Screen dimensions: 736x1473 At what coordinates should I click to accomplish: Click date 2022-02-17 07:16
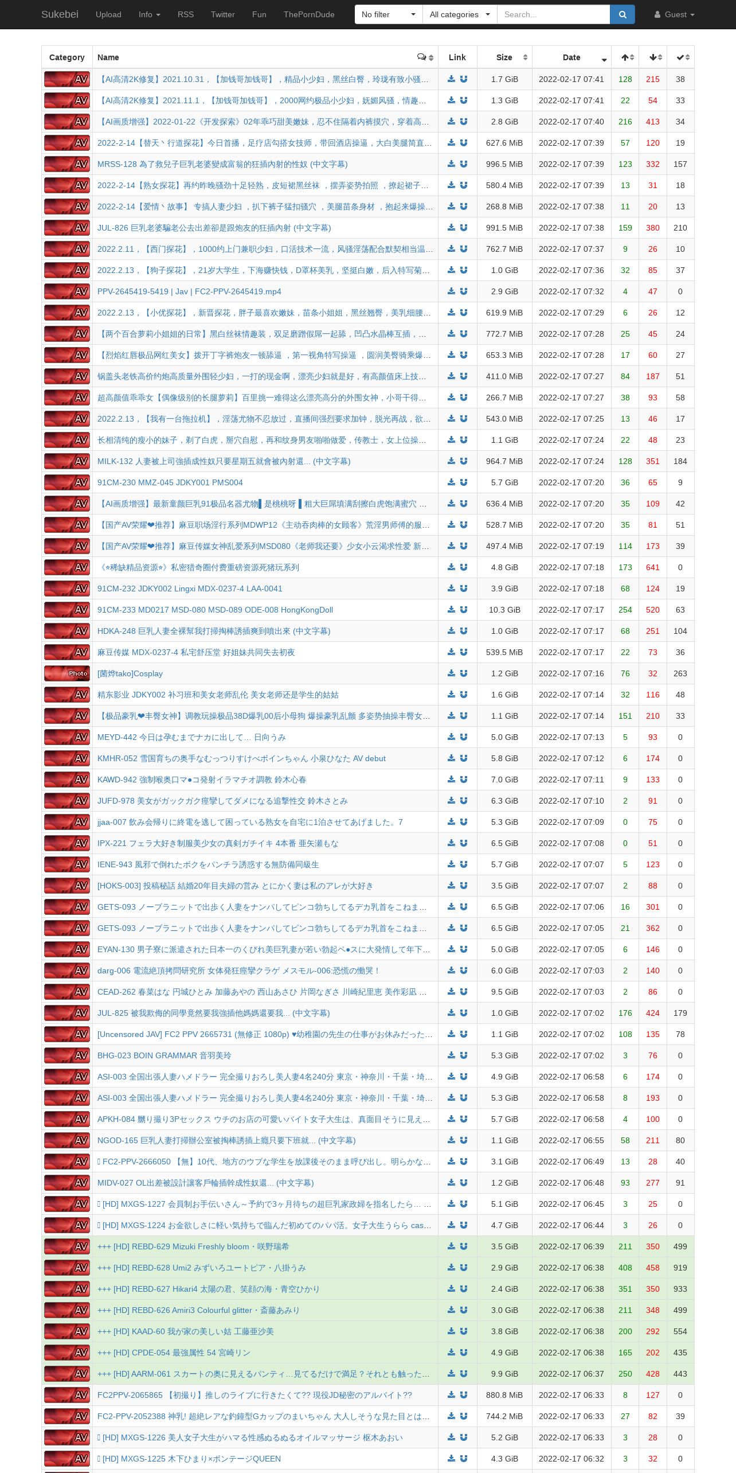(x=571, y=673)
